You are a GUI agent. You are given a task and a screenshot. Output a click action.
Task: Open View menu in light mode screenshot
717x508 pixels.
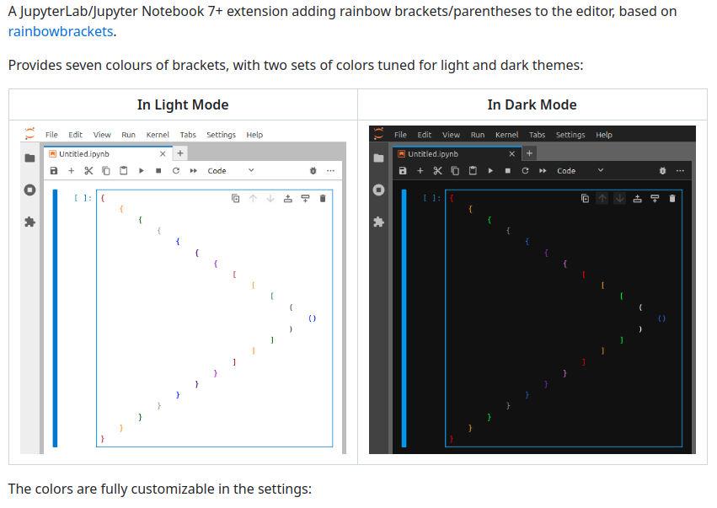(102, 135)
